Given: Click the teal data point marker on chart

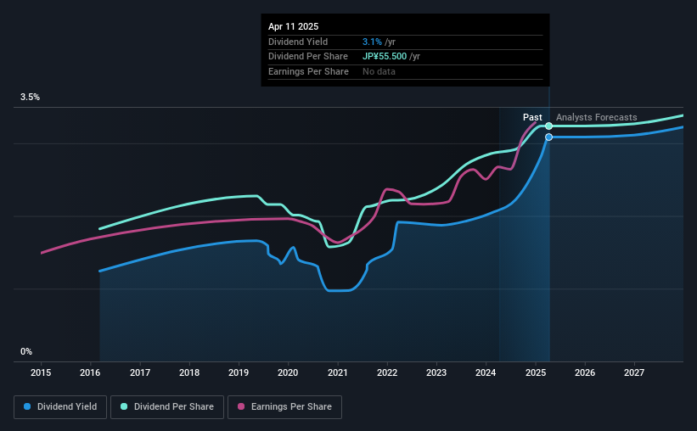Looking at the screenshot, I should click(x=549, y=126).
